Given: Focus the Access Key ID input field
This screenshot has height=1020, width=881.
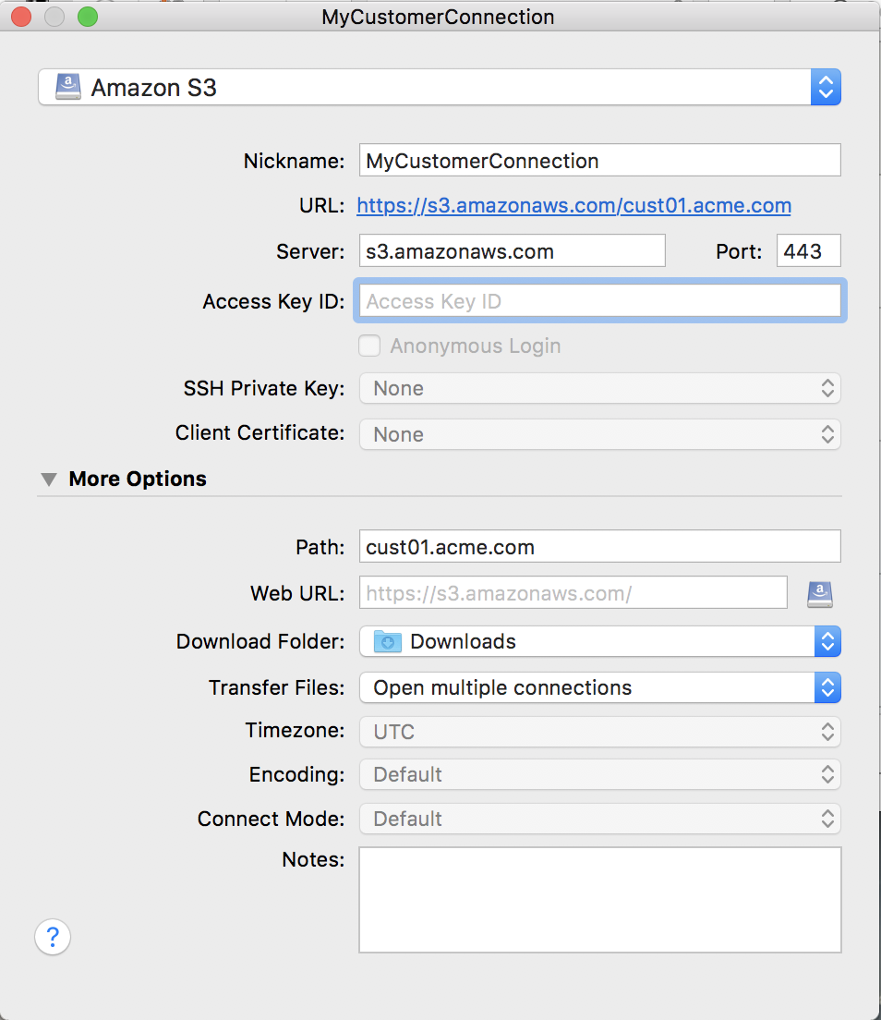Looking at the screenshot, I should tap(599, 300).
